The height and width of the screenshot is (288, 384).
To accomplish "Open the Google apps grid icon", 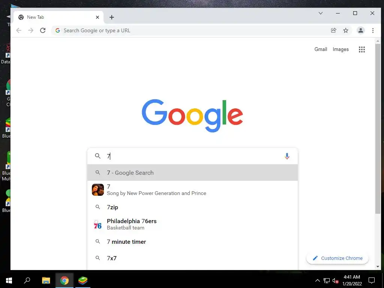I will [362, 49].
